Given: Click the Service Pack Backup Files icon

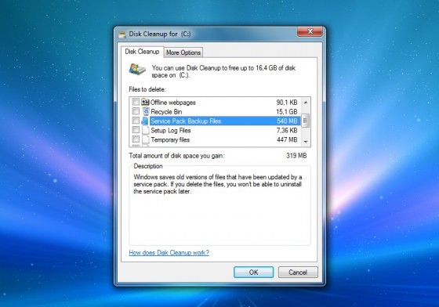Looking at the screenshot, I should [145, 121].
